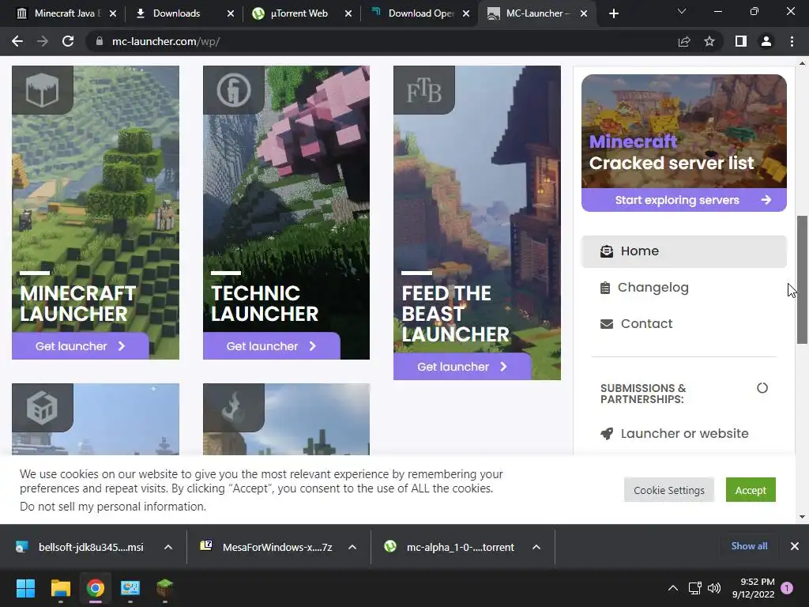This screenshot has width=809, height=607.
Task: Expand options for mc-alpha torrent download
Action: click(x=536, y=547)
